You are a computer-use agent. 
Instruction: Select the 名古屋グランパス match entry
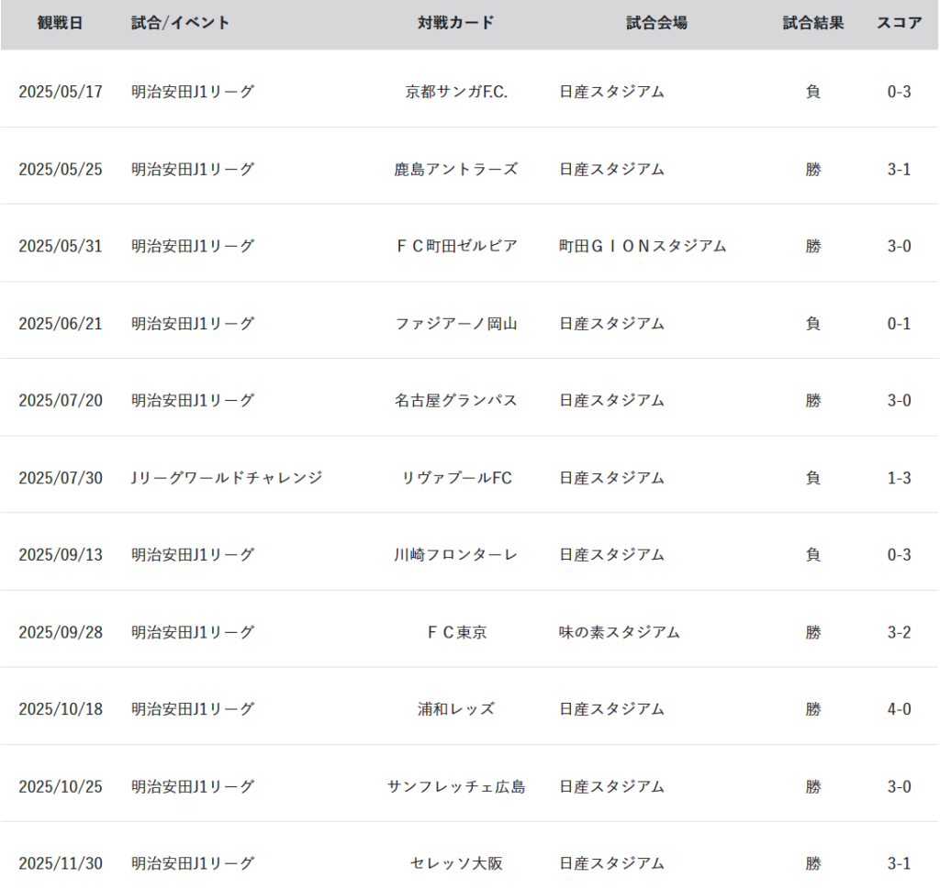point(456,400)
